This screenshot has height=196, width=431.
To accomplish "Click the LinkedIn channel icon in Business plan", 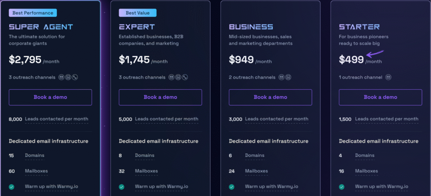I will point(288,77).
